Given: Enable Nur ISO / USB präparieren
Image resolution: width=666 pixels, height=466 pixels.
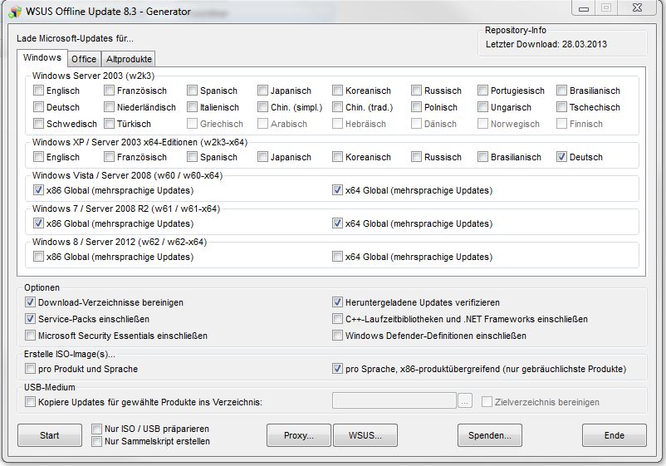Looking at the screenshot, I should pyautogui.click(x=97, y=429).
